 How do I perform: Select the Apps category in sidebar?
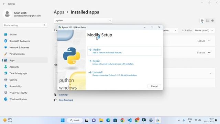coord(25,60)
